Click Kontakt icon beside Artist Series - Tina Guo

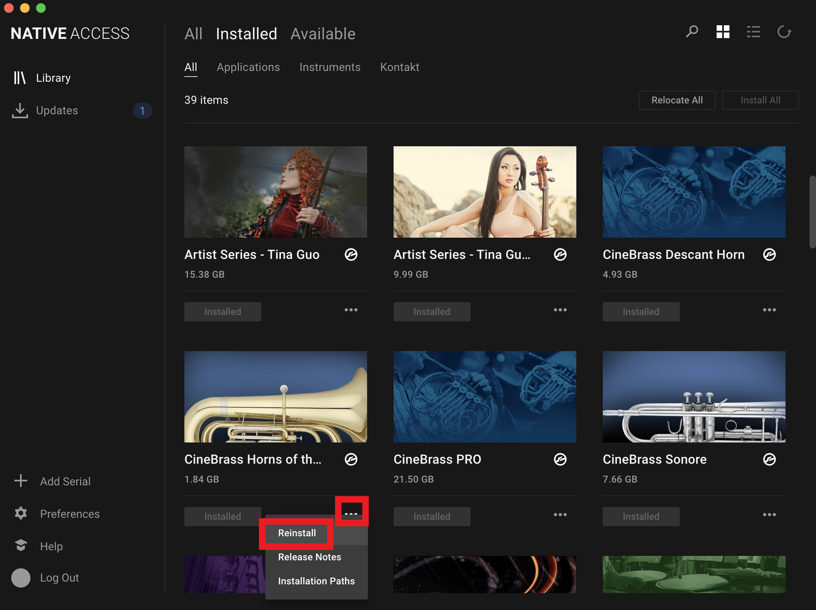(x=351, y=255)
